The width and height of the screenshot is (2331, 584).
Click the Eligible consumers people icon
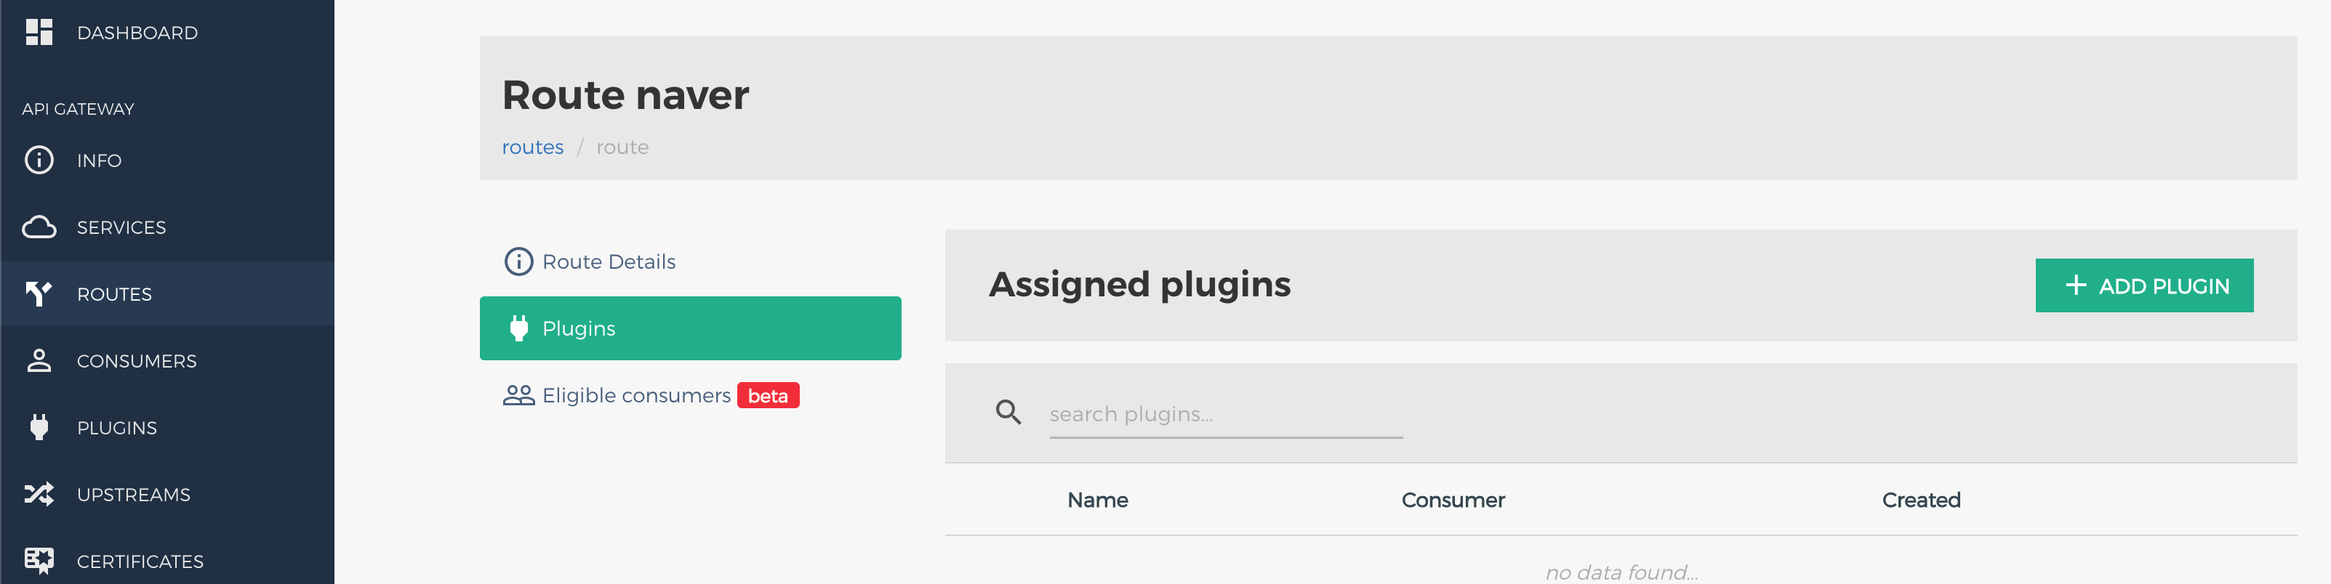point(518,395)
